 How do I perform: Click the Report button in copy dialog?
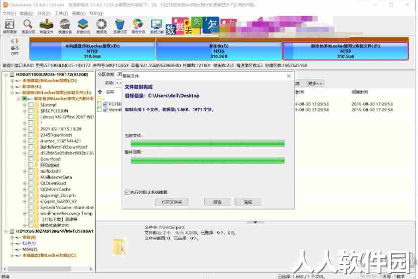pyautogui.click(x=217, y=202)
